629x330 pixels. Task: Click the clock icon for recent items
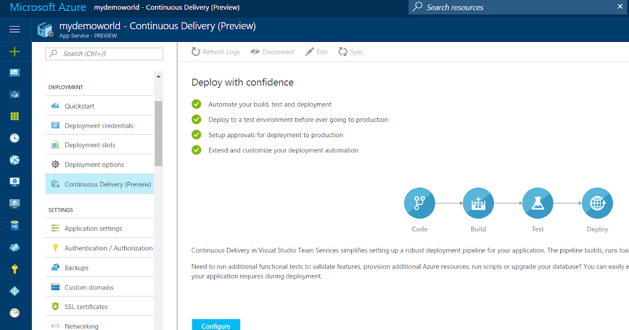(16, 138)
